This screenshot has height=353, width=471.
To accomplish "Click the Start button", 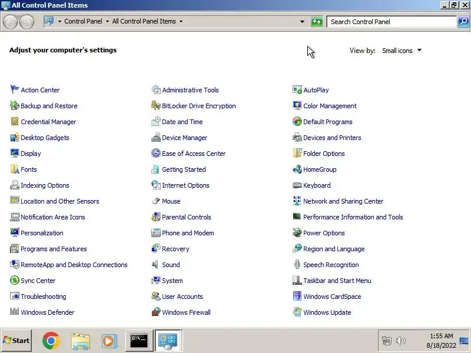I will click(x=16, y=341).
